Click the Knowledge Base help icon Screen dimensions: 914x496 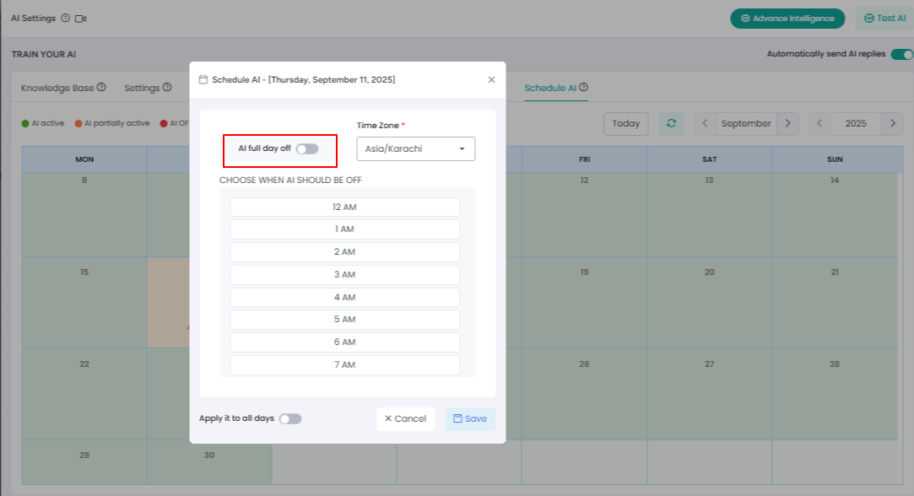101,88
